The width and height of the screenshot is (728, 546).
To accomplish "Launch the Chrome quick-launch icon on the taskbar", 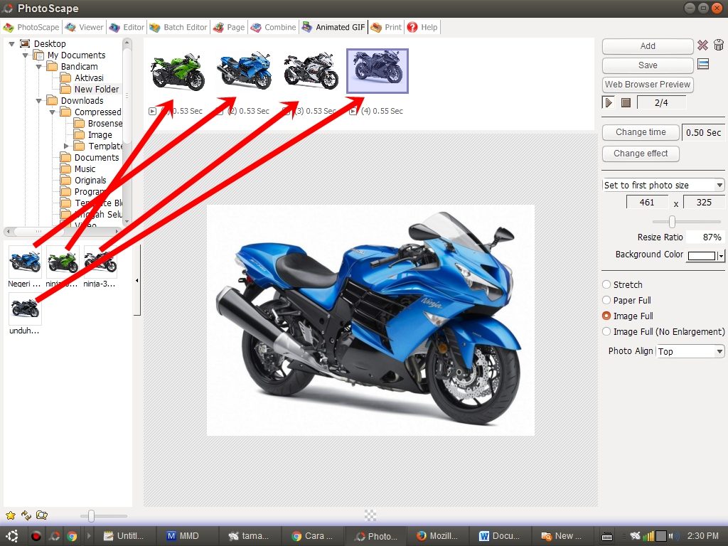I will (x=72, y=536).
